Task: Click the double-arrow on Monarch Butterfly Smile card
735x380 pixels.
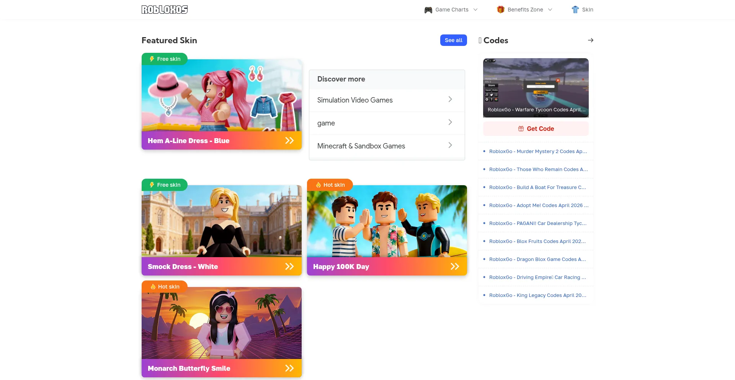Action: click(289, 368)
